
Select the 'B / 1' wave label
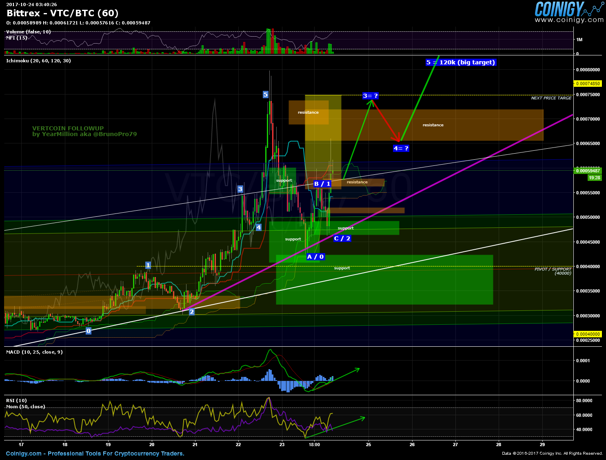(x=322, y=184)
